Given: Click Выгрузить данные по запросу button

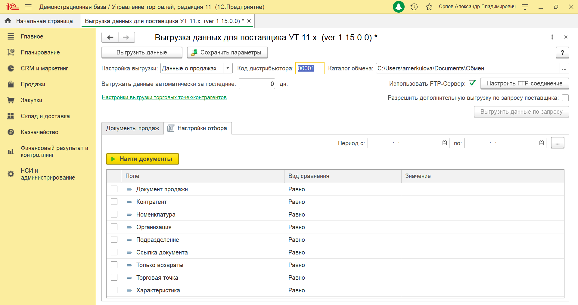Looking at the screenshot, I should pos(521,112).
